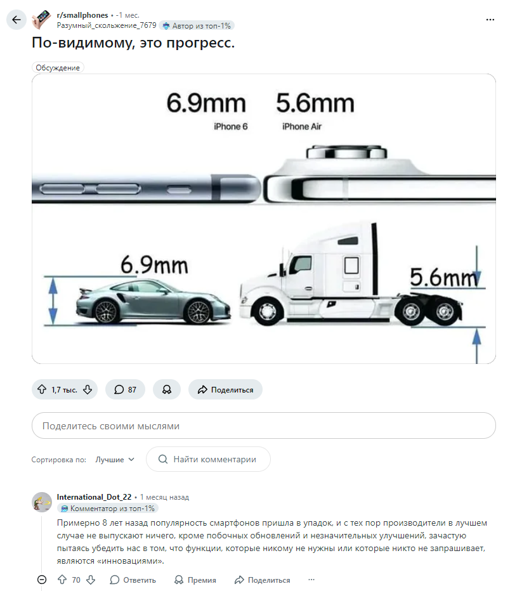Click the Поделиться button under the post
510x591 pixels.
click(225, 390)
